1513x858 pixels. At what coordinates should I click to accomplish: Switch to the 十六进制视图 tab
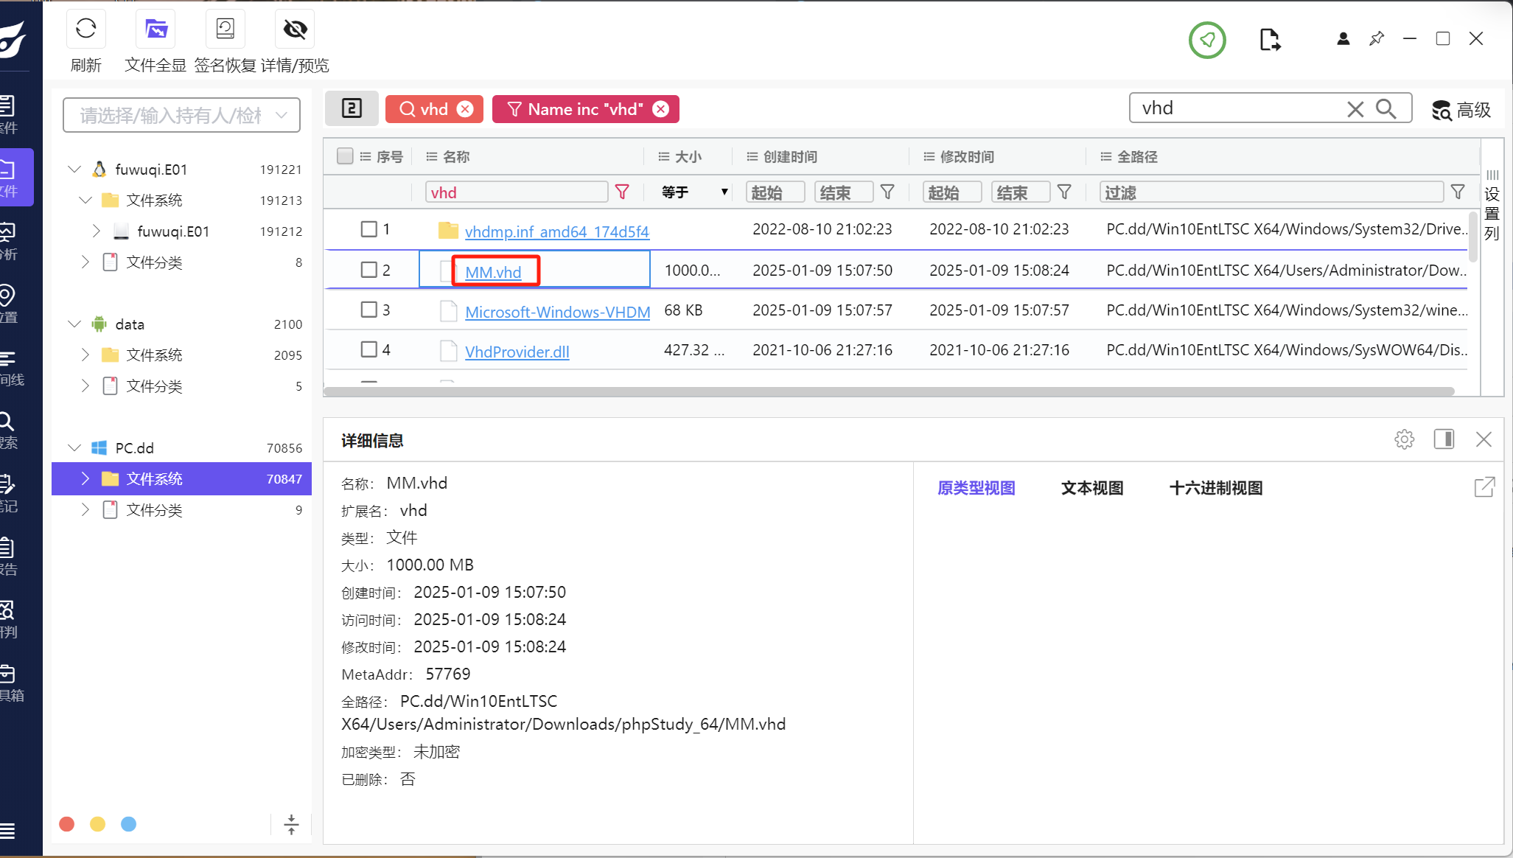tap(1215, 488)
